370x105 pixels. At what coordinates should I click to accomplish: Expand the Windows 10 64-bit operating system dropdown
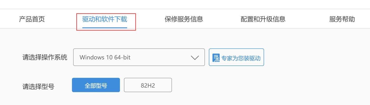139,57
